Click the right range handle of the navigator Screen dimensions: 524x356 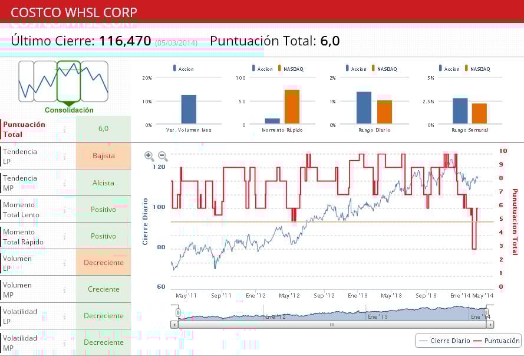pos(487,312)
